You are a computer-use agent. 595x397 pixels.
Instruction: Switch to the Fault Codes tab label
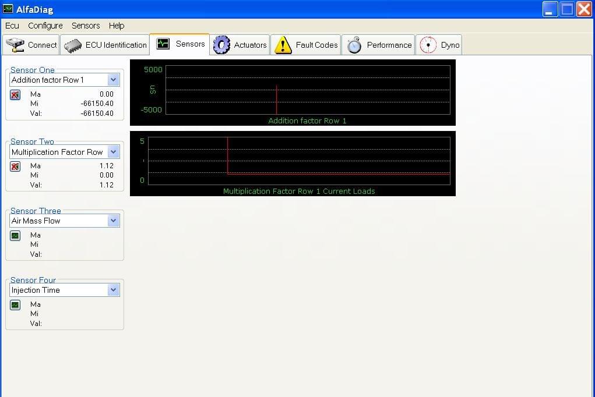pyautogui.click(x=317, y=45)
